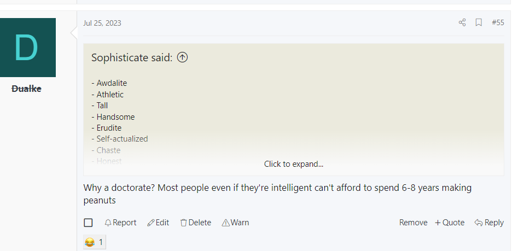Viewport: 512px width, 251px height.
Task: Reply to the post using arrow icon
Action: point(489,223)
